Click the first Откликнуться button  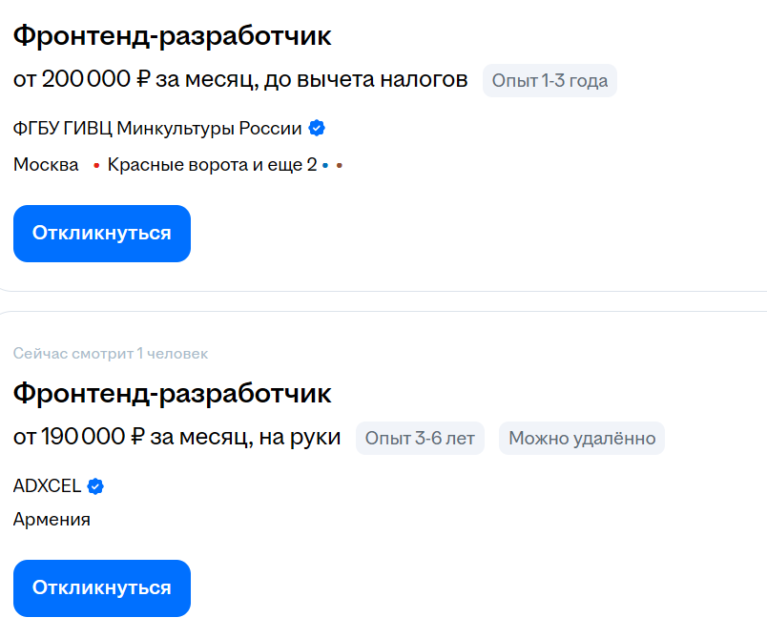(x=101, y=233)
